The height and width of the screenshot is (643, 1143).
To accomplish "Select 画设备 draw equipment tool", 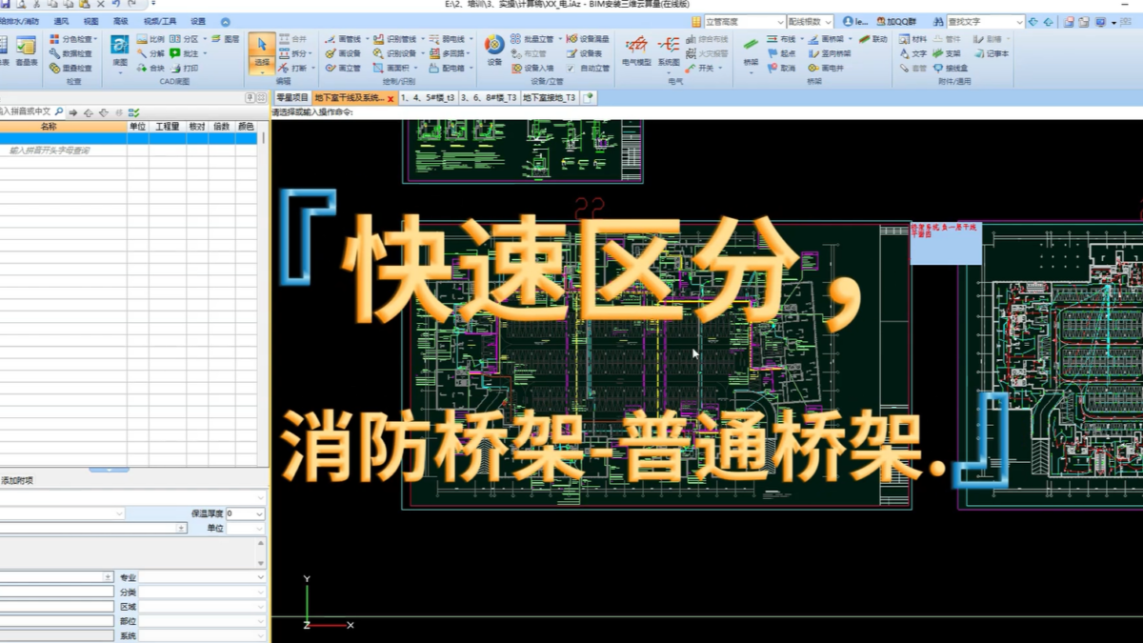I will click(344, 53).
